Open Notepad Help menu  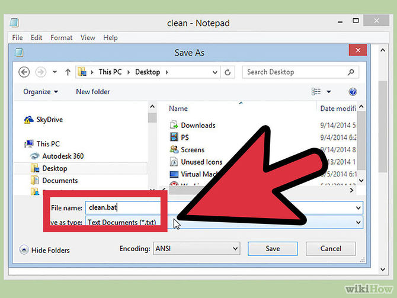[110, 38]
